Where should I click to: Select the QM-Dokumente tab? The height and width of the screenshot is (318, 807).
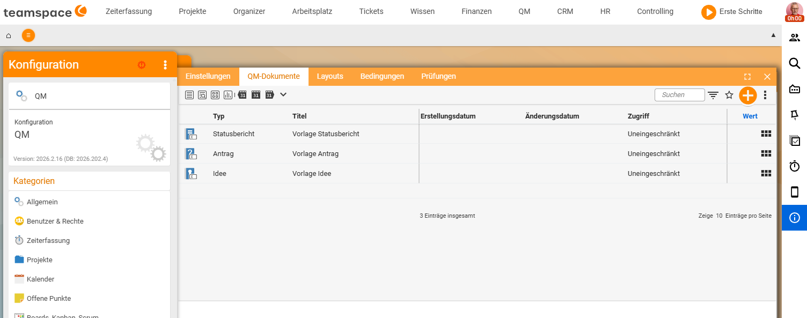point(274,76)
